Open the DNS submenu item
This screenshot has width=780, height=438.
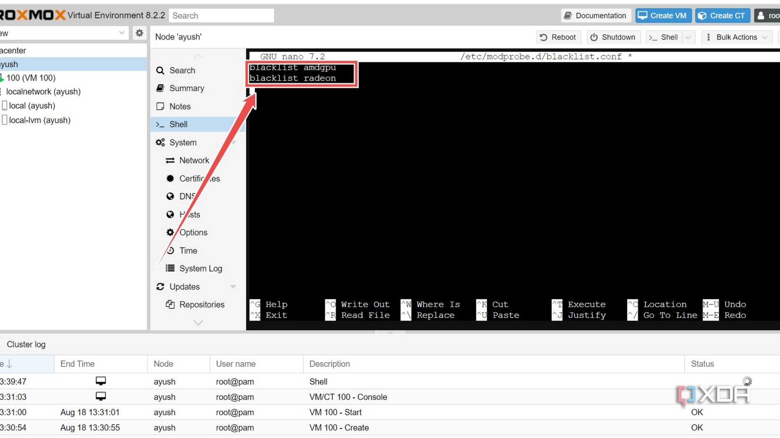tap(198, 196)
